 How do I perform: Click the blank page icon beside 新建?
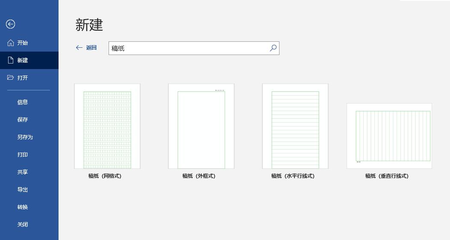11,60
